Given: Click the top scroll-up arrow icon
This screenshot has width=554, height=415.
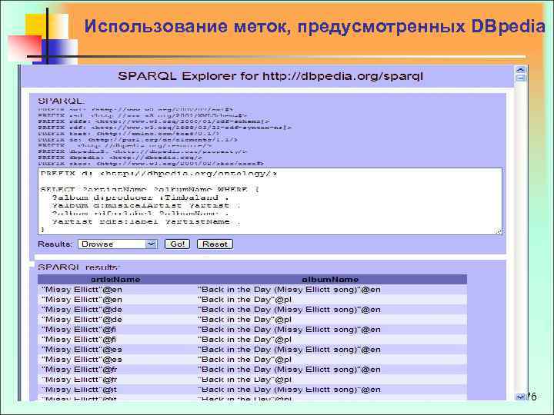Looking at the screenshot, I should pyautogui.click(x=521, y=70).
